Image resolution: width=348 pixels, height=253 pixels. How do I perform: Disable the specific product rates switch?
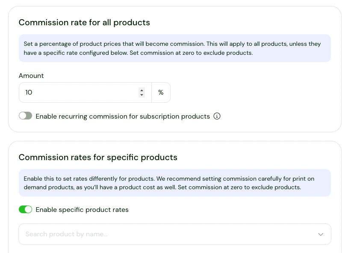[26, 209]
